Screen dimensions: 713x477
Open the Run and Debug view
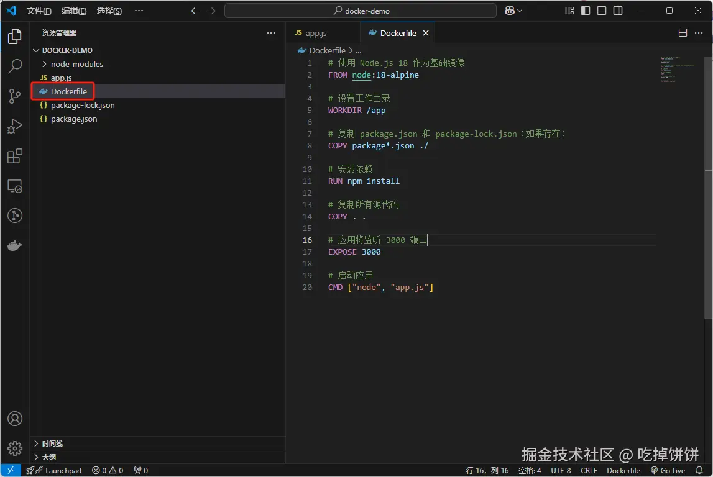point(15,126)
